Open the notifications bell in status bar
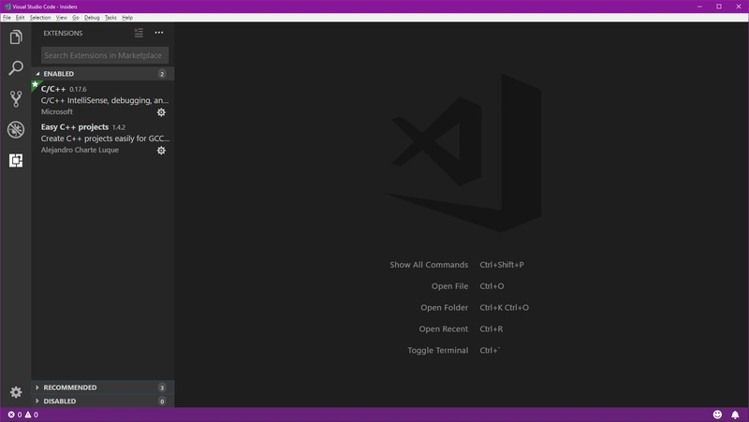The image size is (749, 422). click(736, 415)
